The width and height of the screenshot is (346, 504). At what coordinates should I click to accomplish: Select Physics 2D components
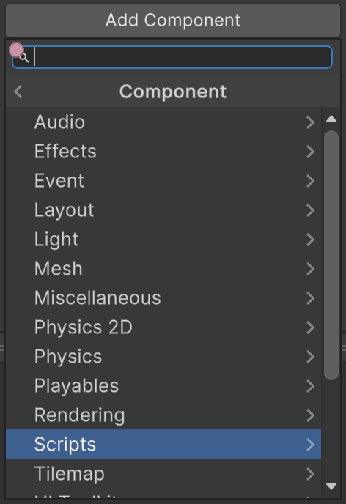click(x=163, y=327)
